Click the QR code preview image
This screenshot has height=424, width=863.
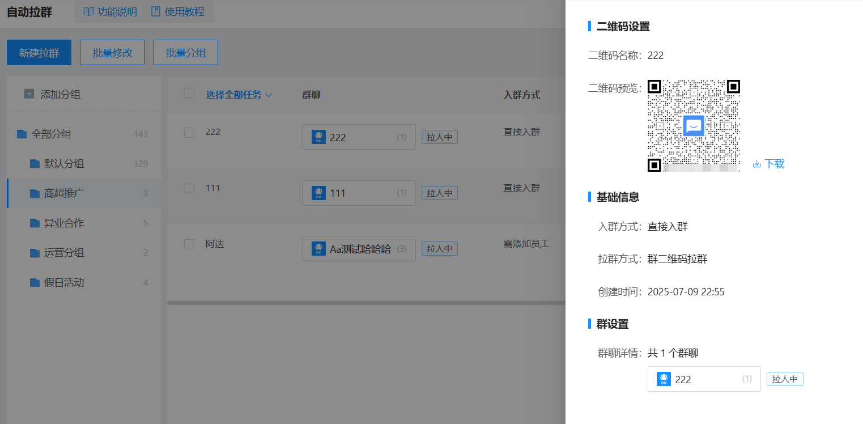pos(694,126)
